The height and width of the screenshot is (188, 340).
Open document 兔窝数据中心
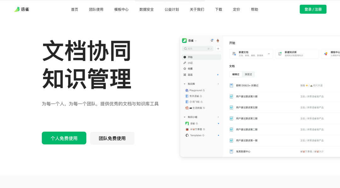click(243, 152)
